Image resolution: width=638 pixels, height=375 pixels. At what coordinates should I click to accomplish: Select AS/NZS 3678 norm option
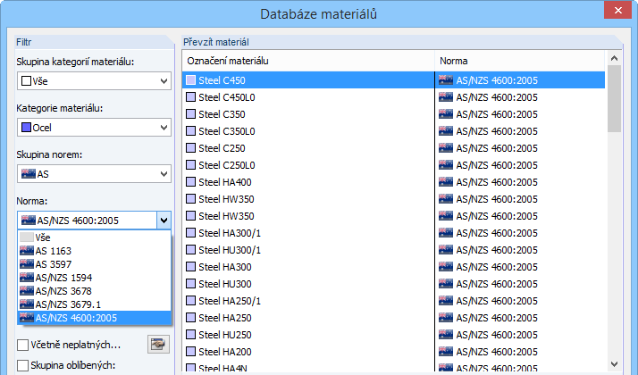94,291
